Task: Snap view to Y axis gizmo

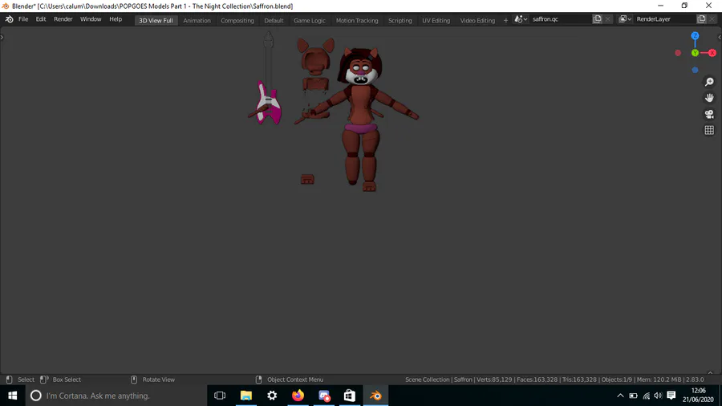Action: [x=695, y=53]
